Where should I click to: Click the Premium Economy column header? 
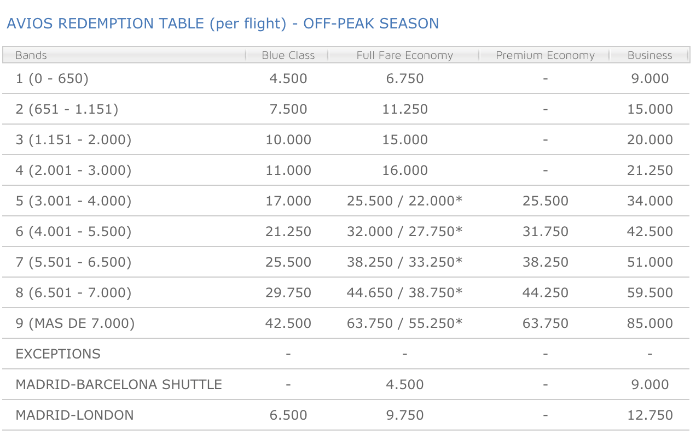(x=545, y=55)
